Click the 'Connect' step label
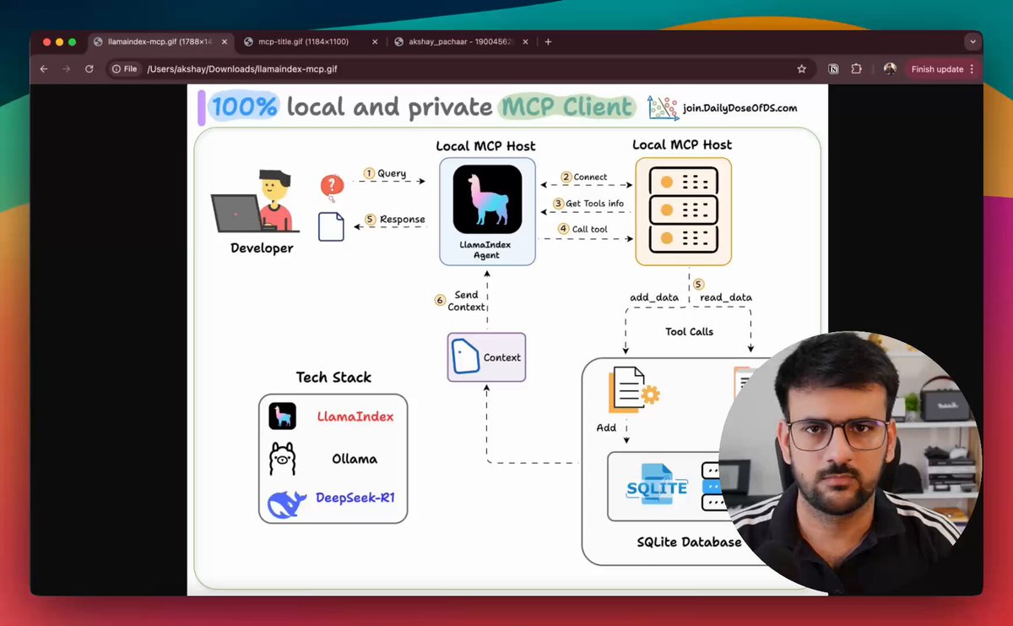Screen dimensions: 1013x626 point(590,177)
